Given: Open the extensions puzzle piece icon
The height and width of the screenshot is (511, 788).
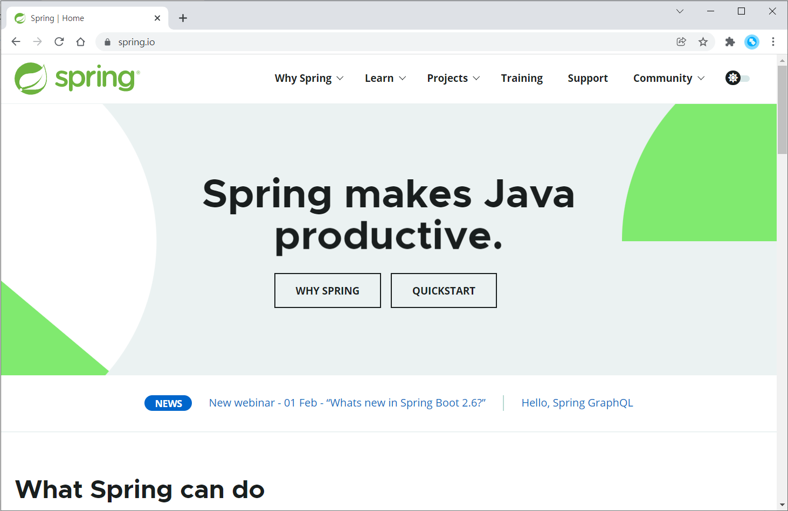Looking at the screenshot, I should 730,41.
